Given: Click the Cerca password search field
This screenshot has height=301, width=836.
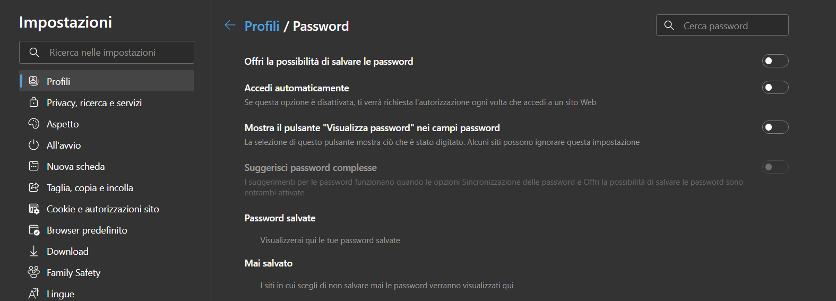Looking at the screenshot, I should coord(722,25).
